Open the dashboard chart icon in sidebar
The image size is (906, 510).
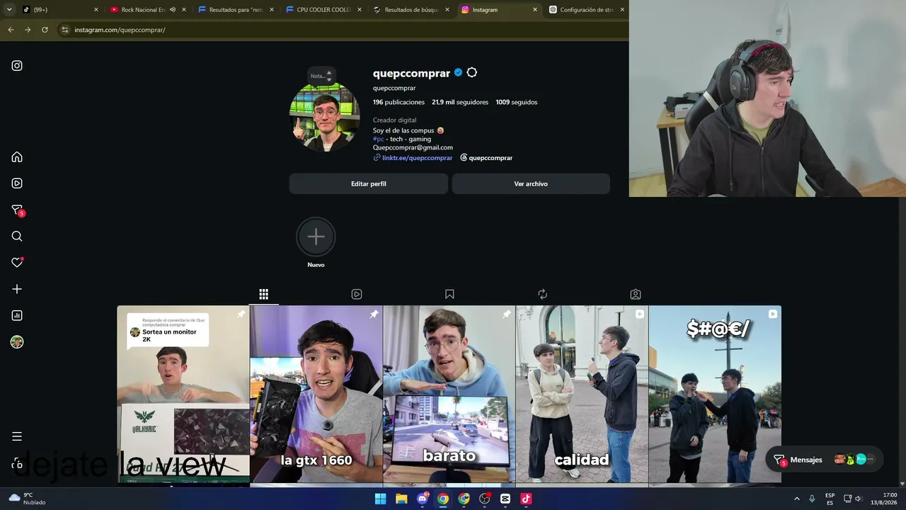point(17,315)
